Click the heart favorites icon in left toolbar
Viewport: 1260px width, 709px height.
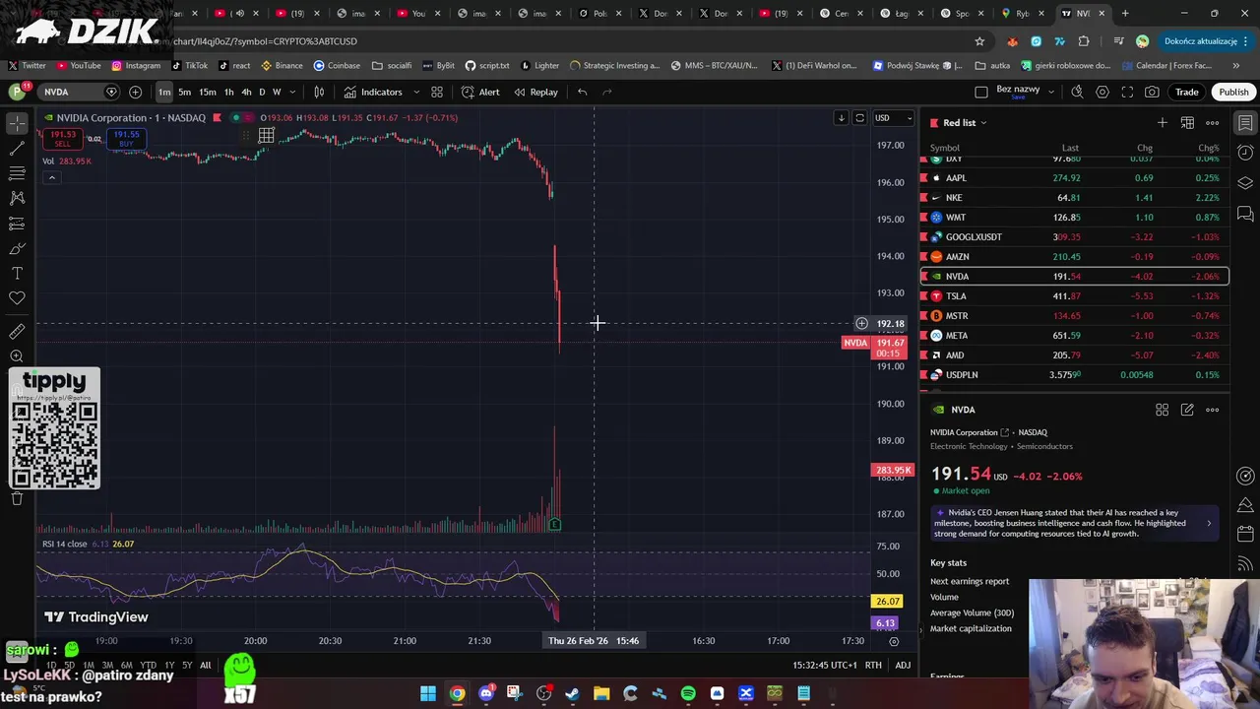click(17, 297)
